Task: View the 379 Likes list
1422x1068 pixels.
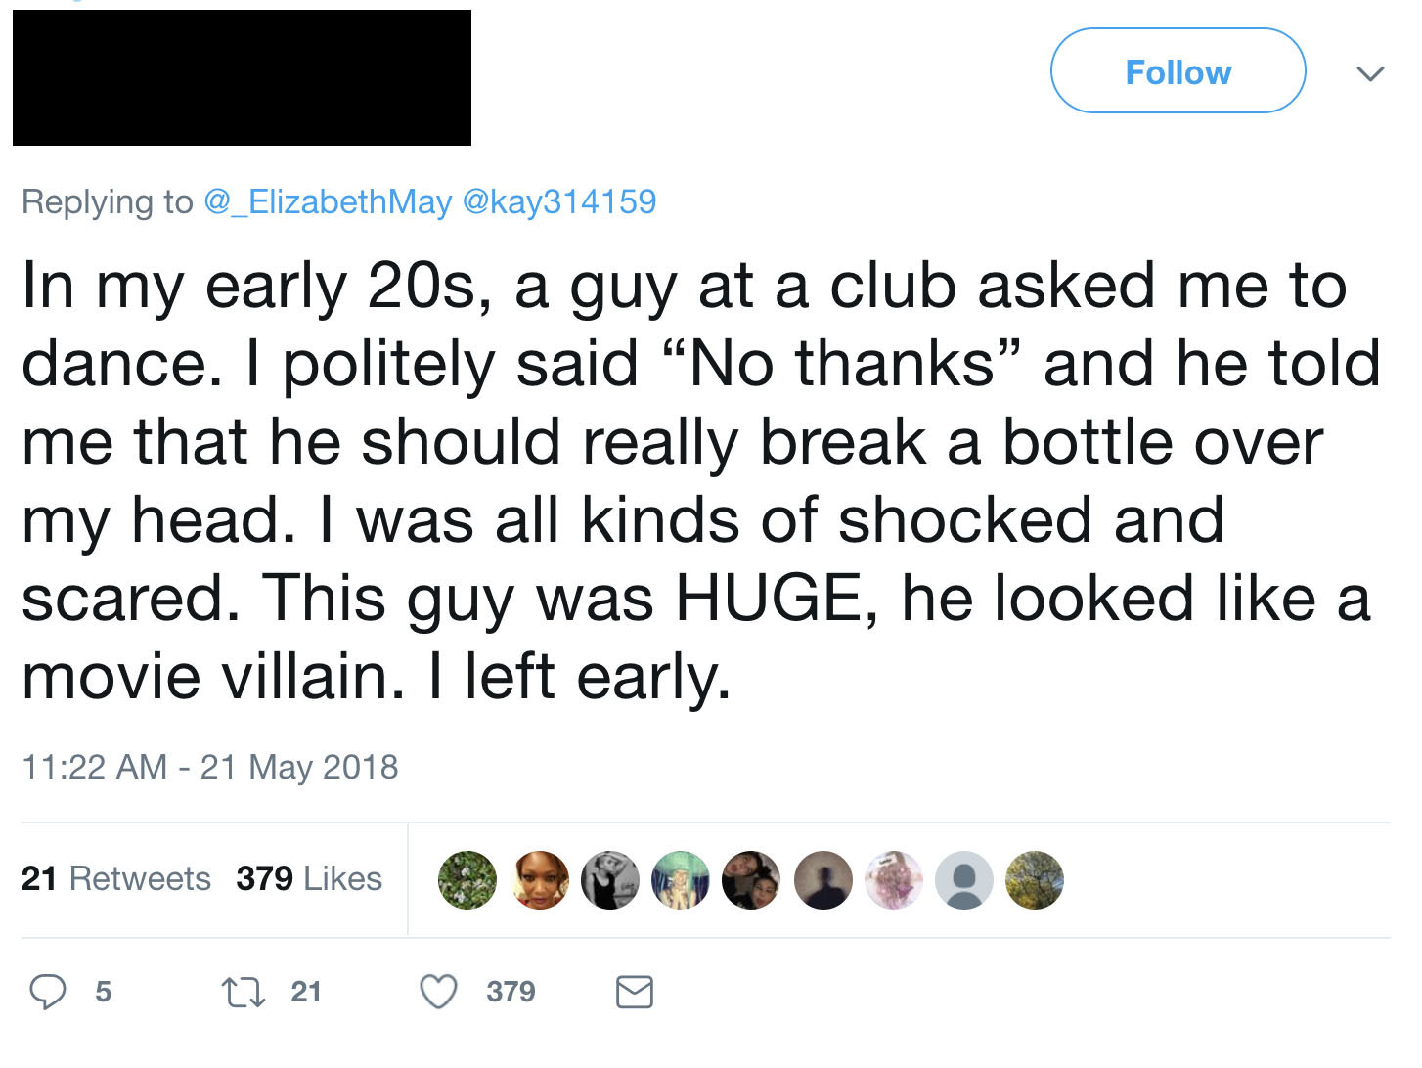Action: point(309,878)
